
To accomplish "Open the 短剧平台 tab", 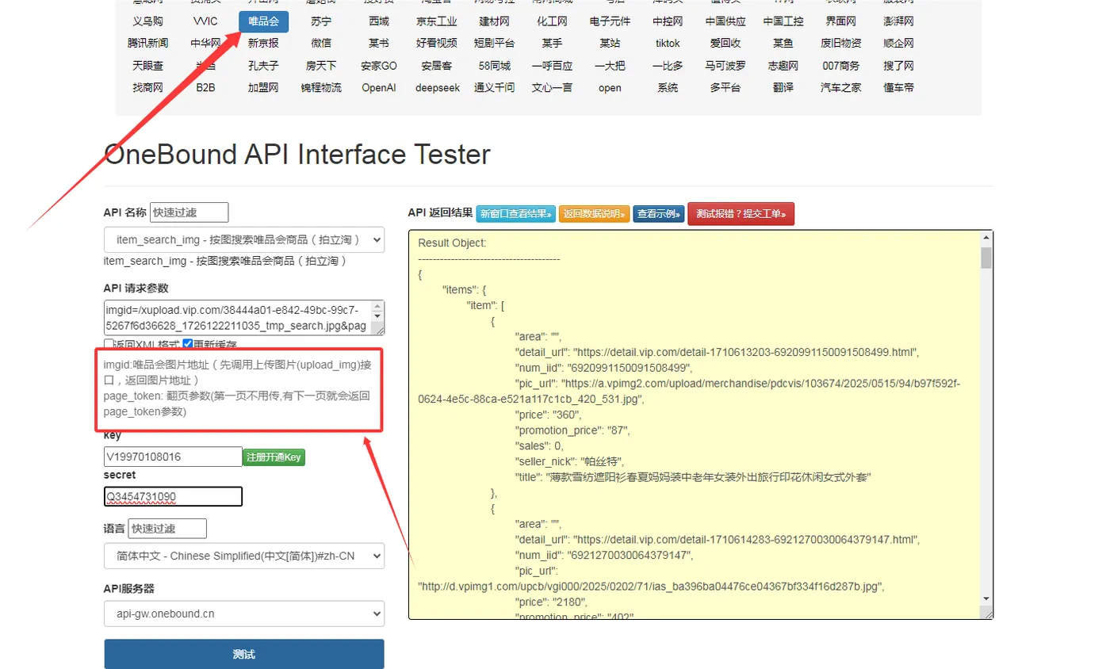I will pos(495,44).
